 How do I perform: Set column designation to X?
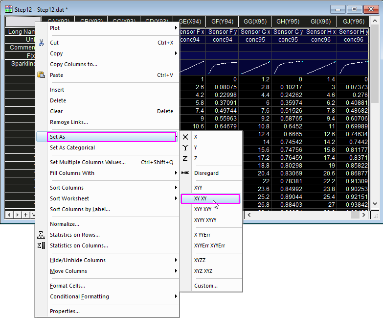pyautogui.click(x=196, y=137)
